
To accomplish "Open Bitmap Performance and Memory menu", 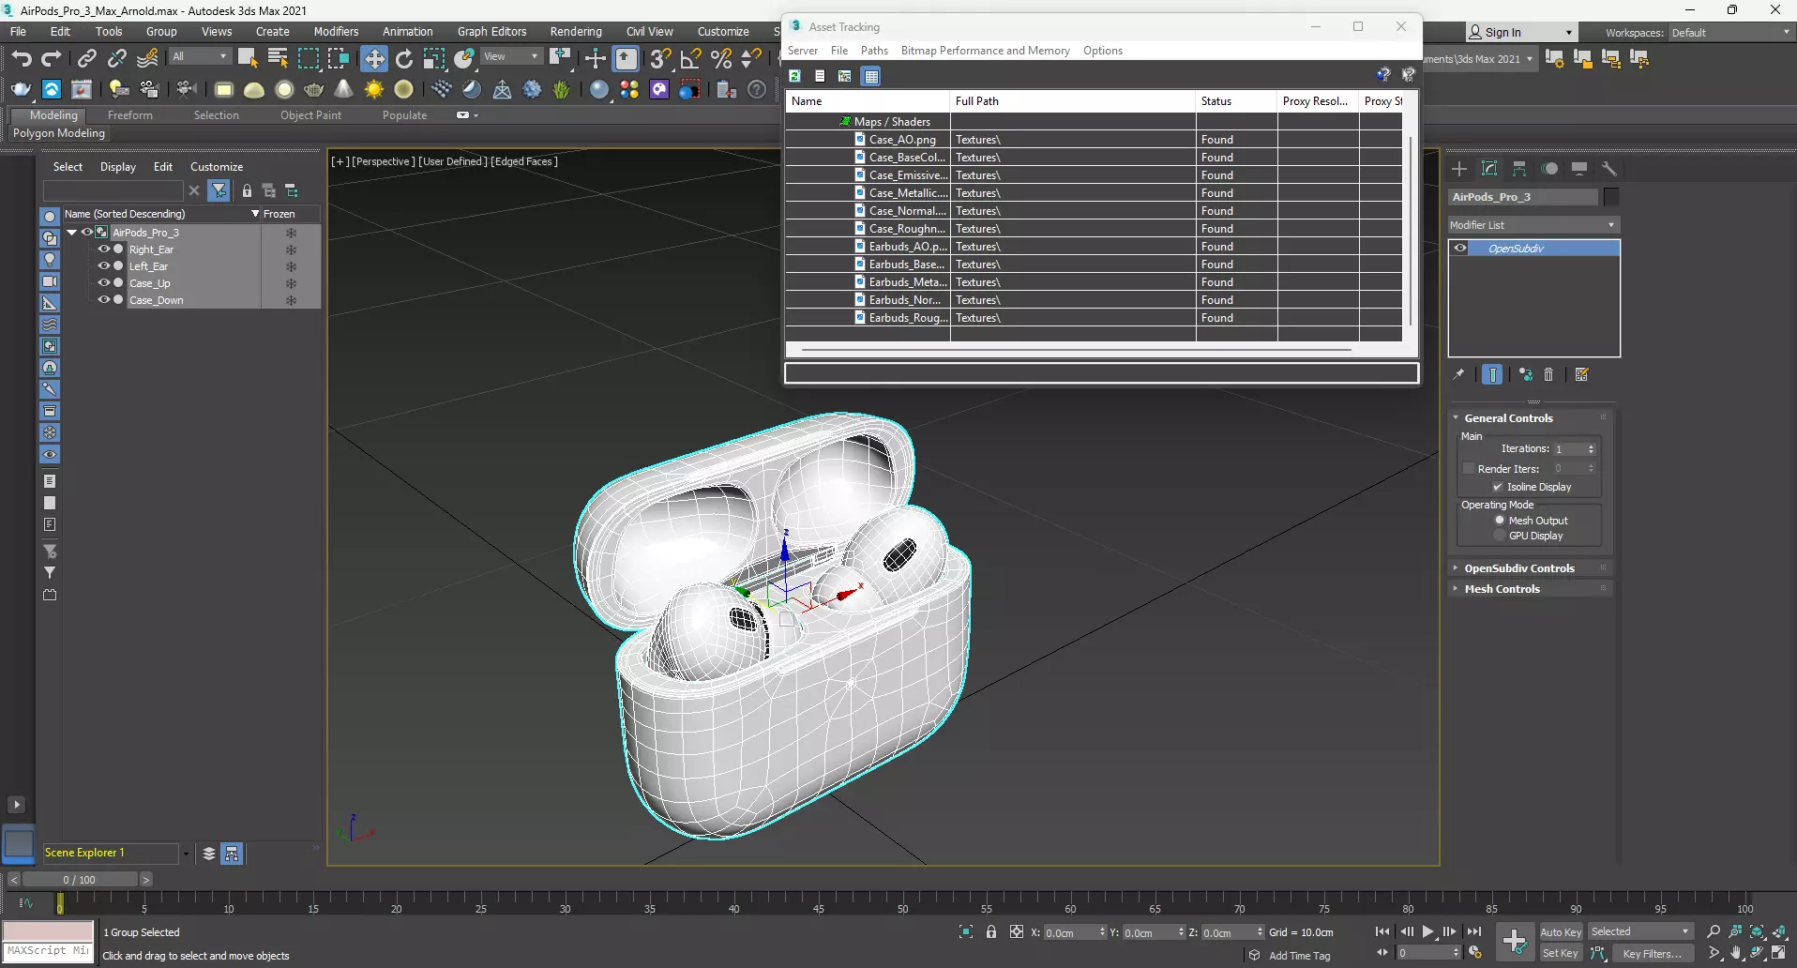I will (985, 51).
